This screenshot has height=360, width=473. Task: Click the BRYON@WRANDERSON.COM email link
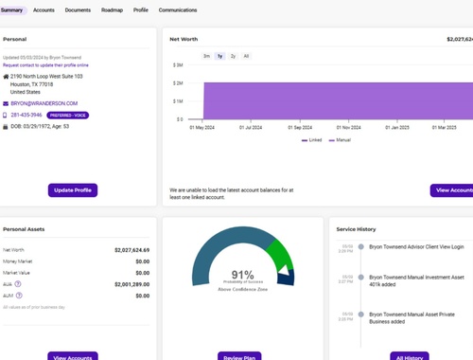click(x=44, y=103)
